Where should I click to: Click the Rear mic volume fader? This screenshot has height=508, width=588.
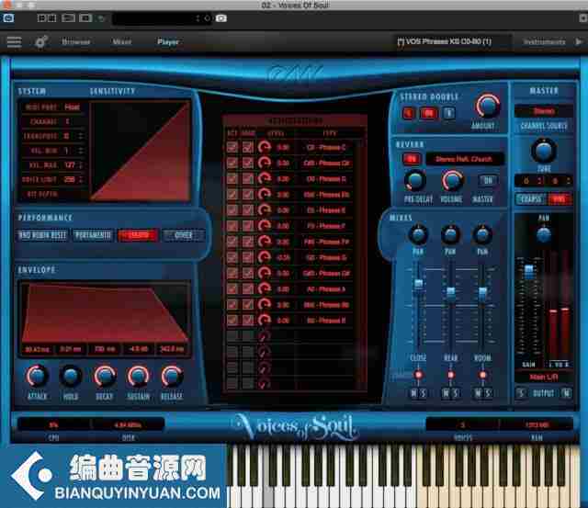coord(451,291)
